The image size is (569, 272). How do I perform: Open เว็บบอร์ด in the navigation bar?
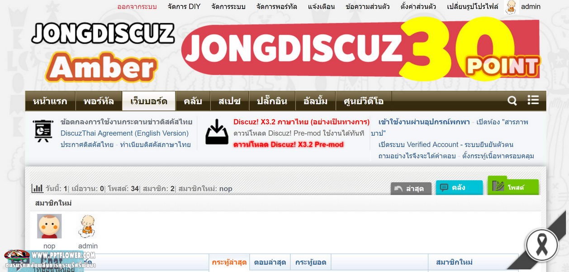[x=149, y=101]
